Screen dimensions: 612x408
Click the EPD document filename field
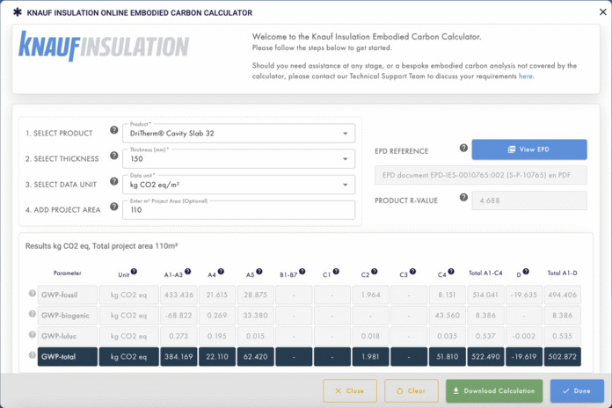tap(480, 175)
